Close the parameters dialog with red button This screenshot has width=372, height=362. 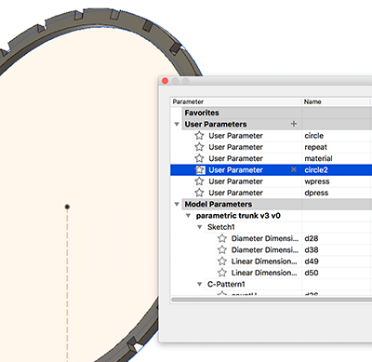click(x=165, y=81)
